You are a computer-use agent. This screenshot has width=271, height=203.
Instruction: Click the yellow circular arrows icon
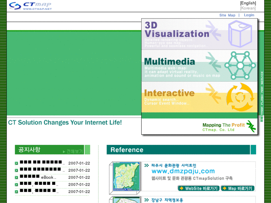click(x=240, y=97)
